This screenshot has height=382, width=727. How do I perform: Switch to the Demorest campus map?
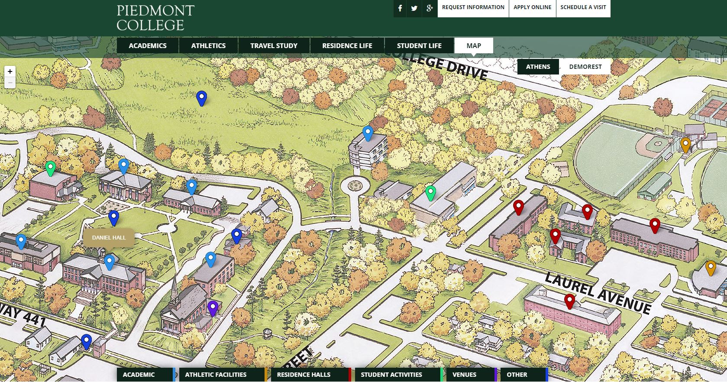[585, 67]
